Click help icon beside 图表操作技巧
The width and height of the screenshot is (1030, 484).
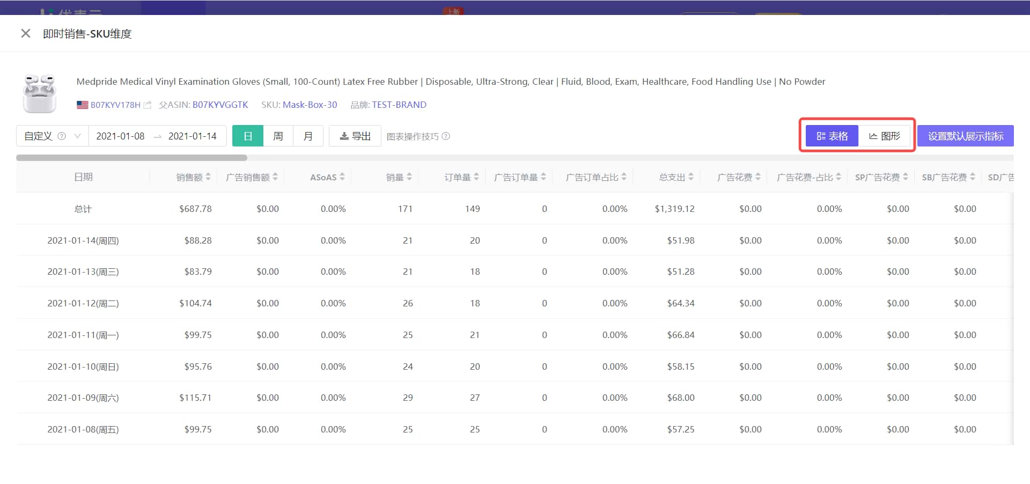[446, 136]
